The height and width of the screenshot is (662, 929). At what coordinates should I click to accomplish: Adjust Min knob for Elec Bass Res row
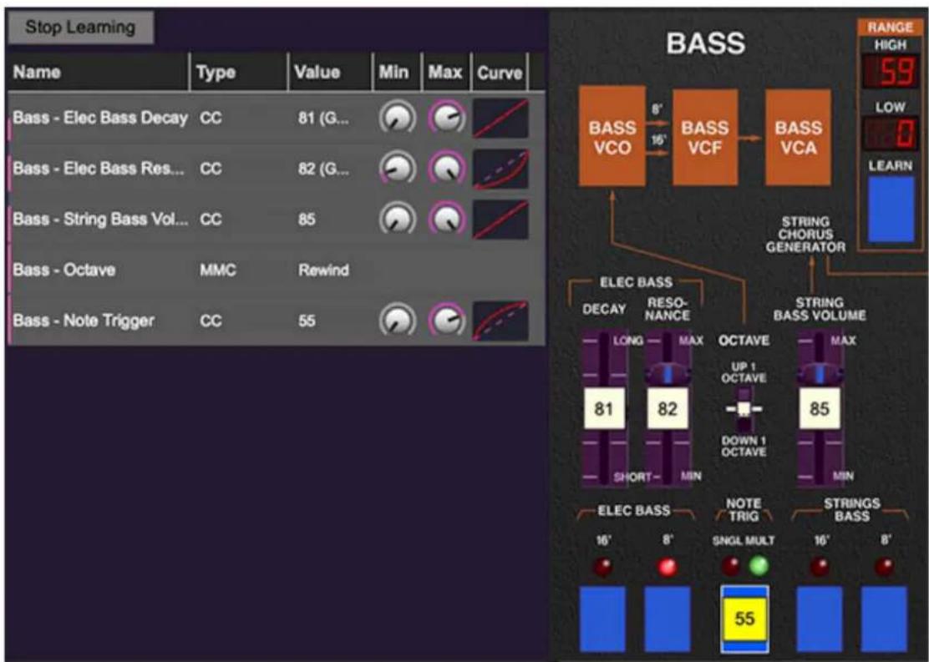[397, 169]
